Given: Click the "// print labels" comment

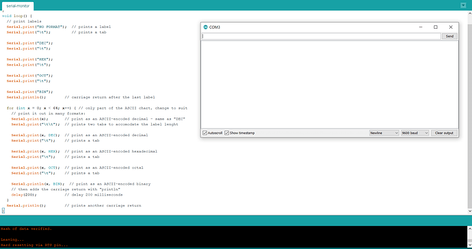Looking at the screenshot, I should pos(24,21).
